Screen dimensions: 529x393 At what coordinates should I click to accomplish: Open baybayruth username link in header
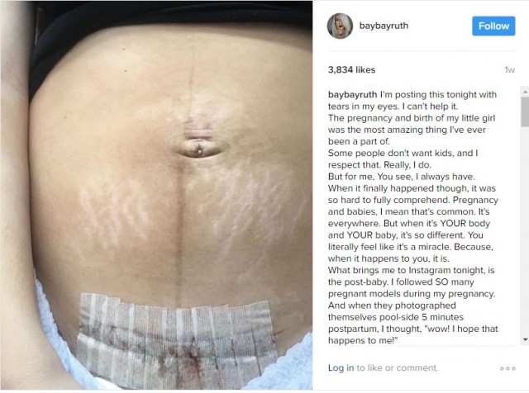(x=384, y=26)
